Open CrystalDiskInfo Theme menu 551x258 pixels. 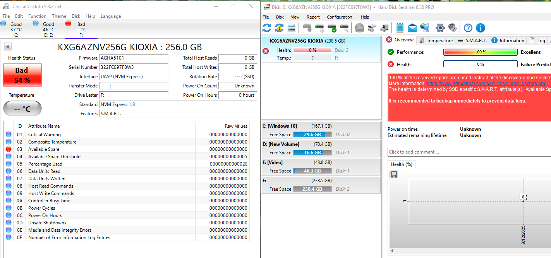(x=59, y=16)
